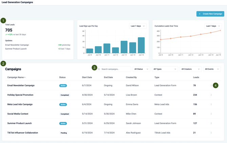Open actions menu for Social Media Contest
This screenshot has width=227, height=143.
[x=211, y=114]
